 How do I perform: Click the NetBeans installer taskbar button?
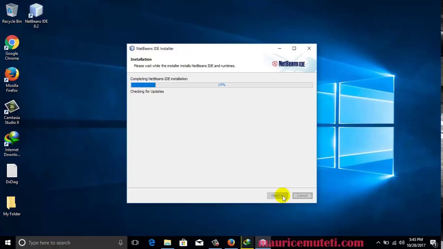[263, 242]
